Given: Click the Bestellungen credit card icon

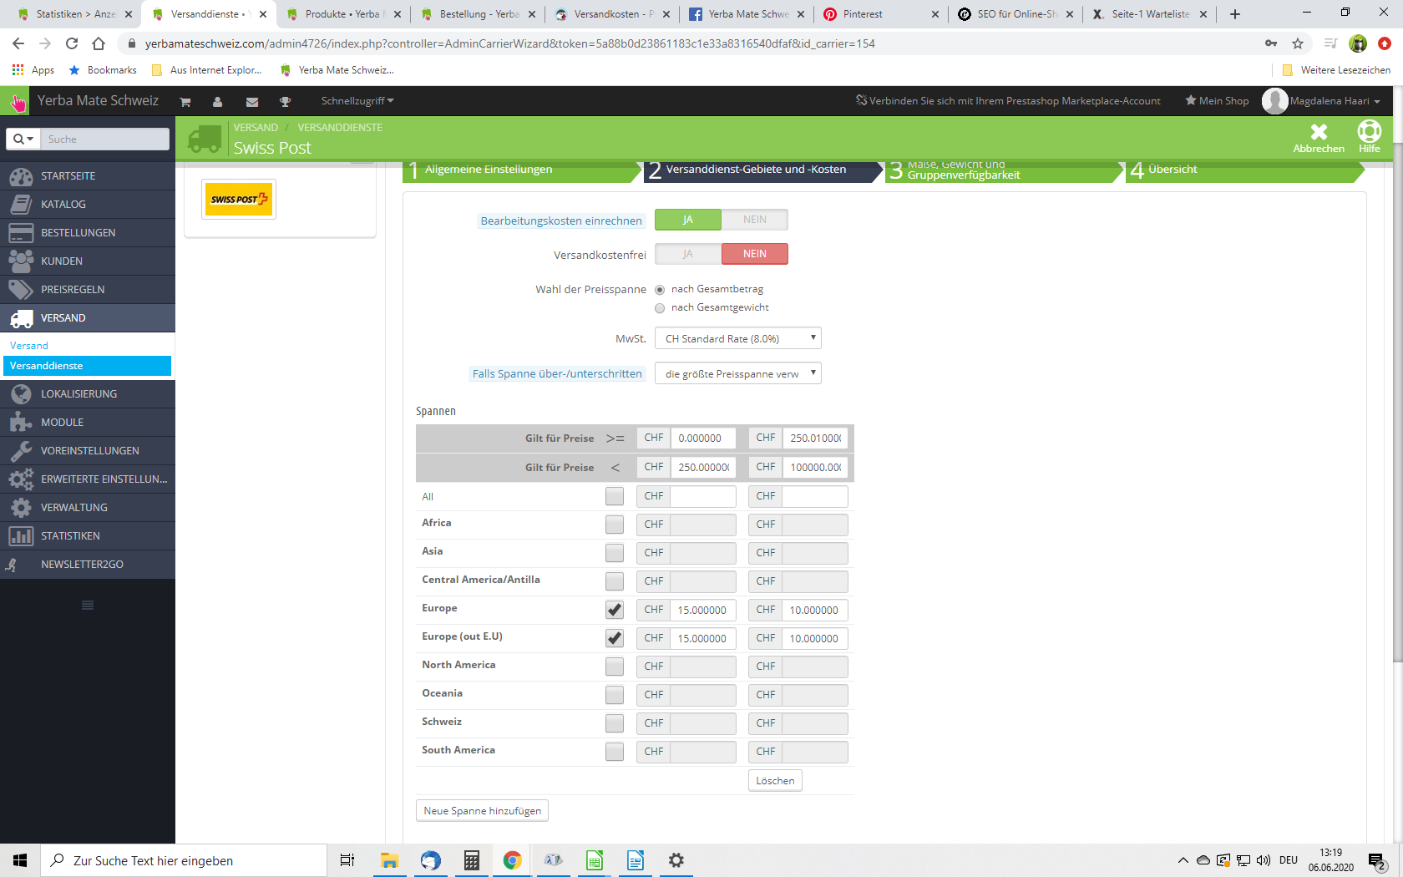Looking at the screenshot, I should click(21, 233).
